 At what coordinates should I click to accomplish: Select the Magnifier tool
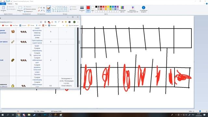coord(44,11)
